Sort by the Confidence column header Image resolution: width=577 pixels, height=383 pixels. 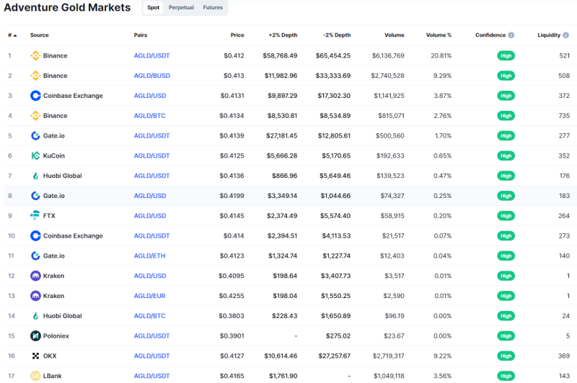[x=490, y=35]
